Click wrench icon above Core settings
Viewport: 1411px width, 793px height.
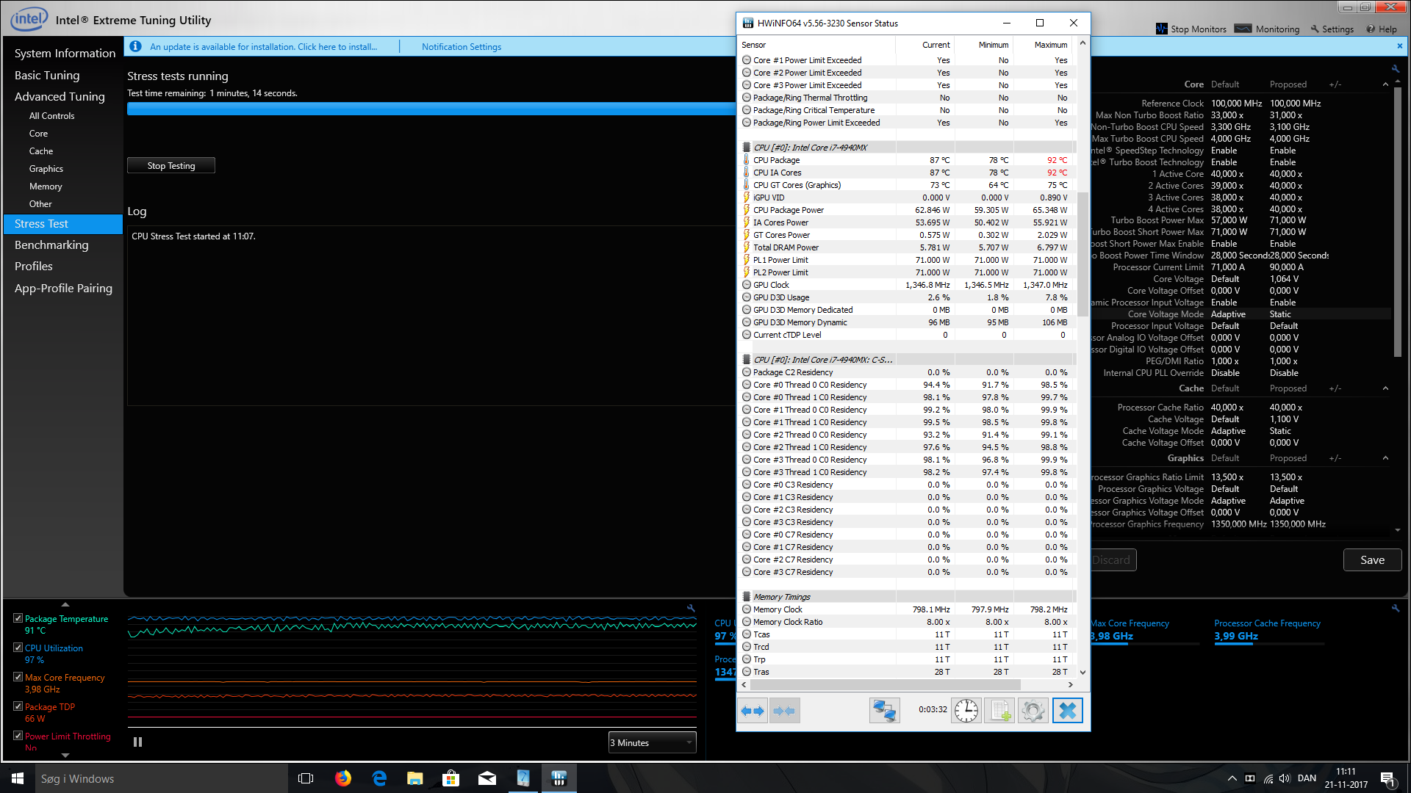1395,68
